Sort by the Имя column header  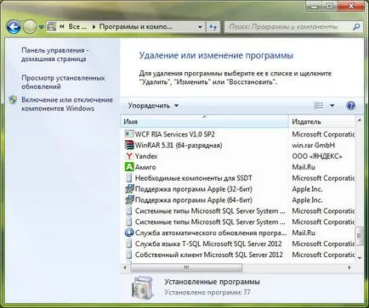[204, 121]
